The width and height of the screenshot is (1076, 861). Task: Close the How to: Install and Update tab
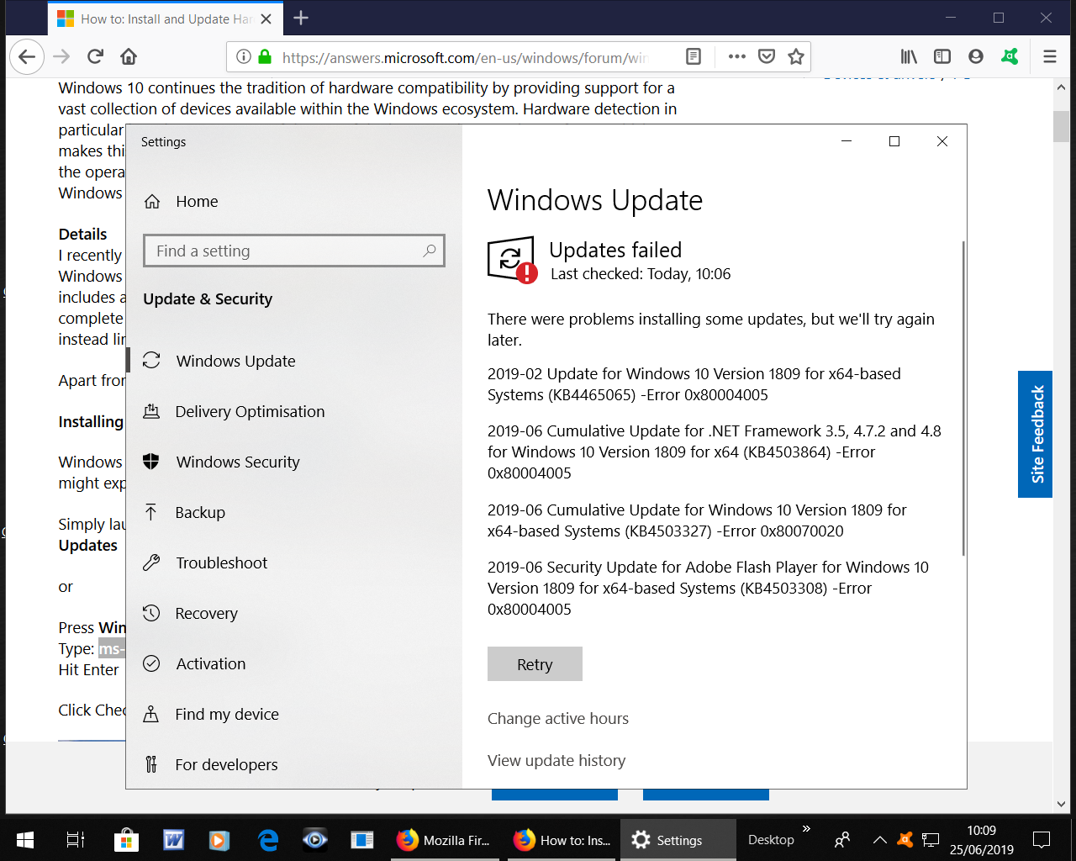point(266,18)
